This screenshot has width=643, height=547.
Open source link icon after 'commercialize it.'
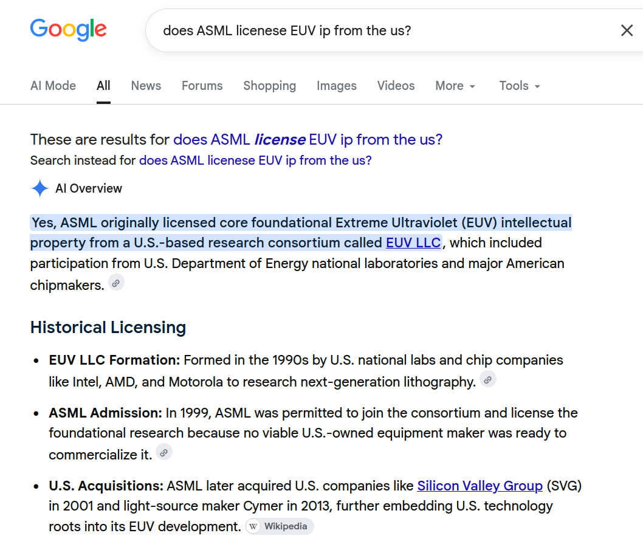coord(163,453)
